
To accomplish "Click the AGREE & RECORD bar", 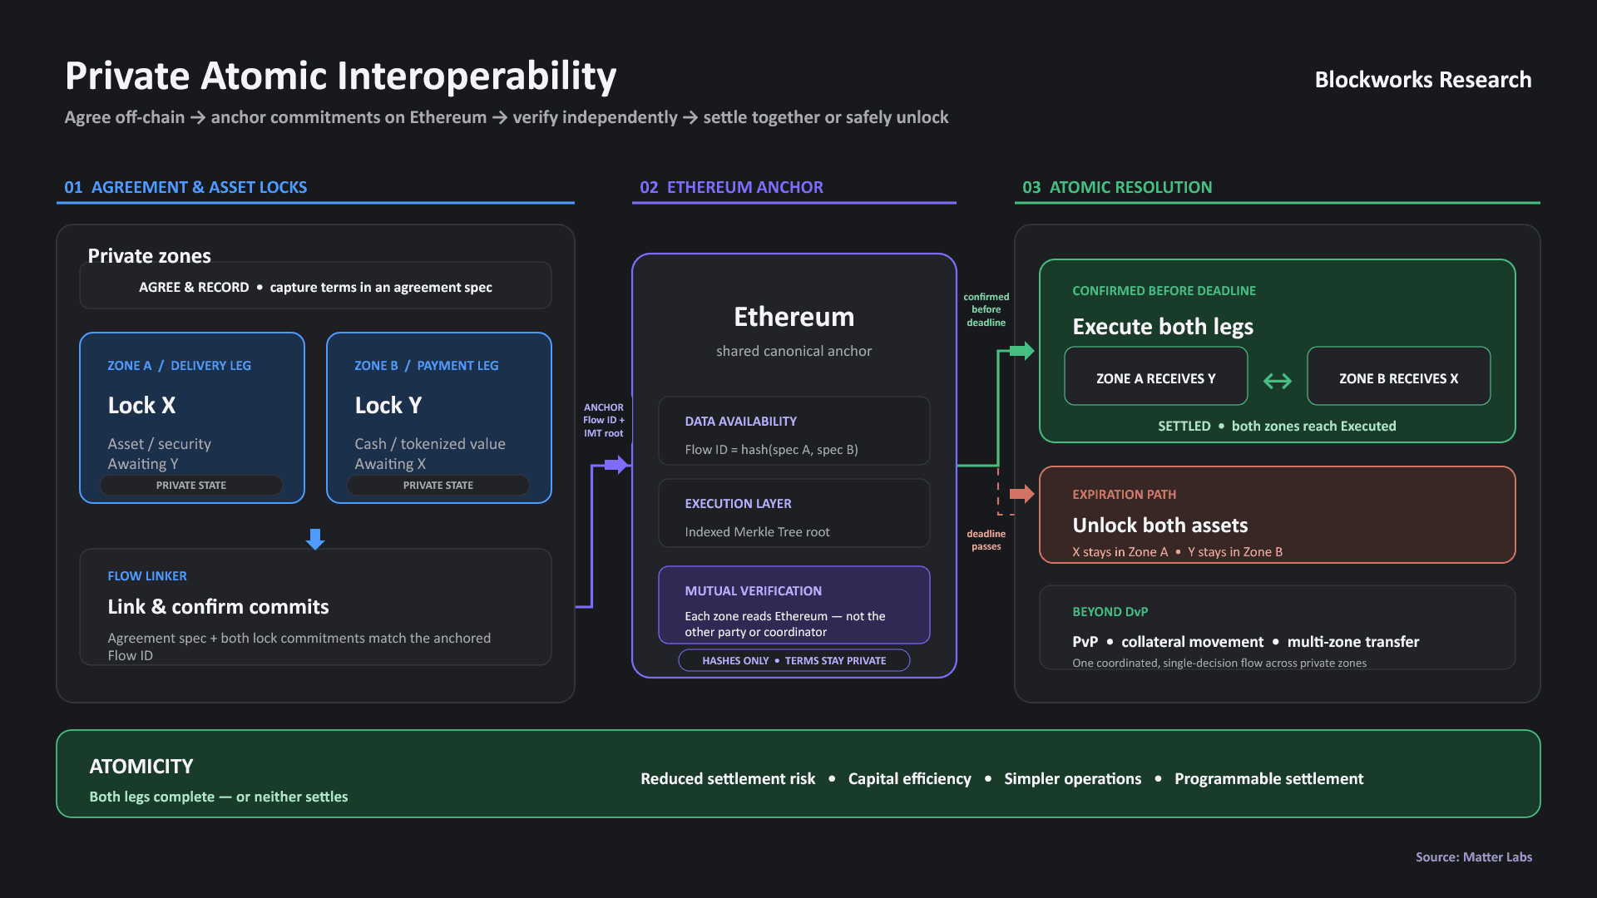I will pos(315,287).
